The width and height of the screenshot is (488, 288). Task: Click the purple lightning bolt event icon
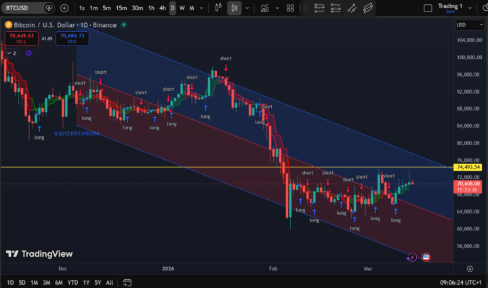click(412, 258)
